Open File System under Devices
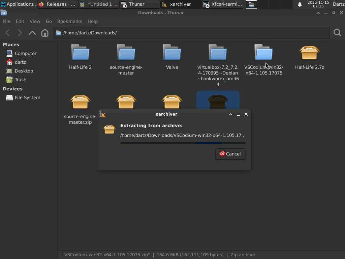 tap(23, 97)
